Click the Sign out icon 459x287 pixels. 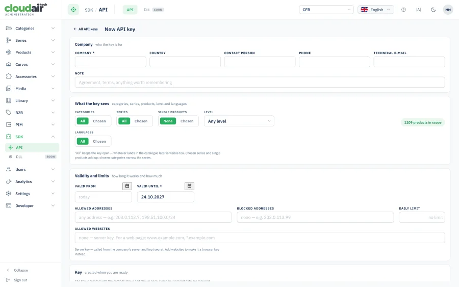tap(8, 280)
